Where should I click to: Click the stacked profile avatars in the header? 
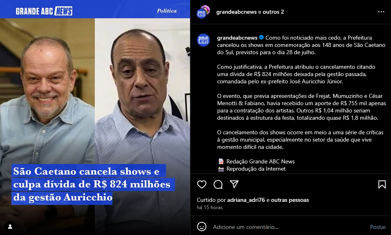[x=203, y=12]
